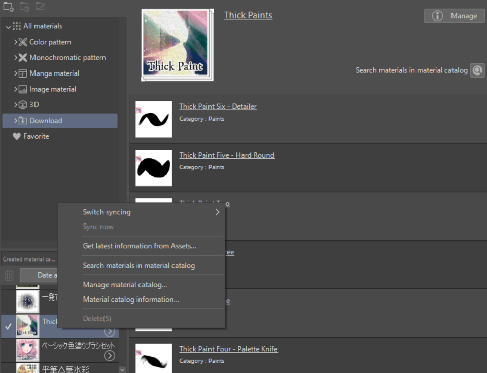The image size is (487, 373).
Task: Click the Palette Knife brush thumbnail
Action: [154, 358]
